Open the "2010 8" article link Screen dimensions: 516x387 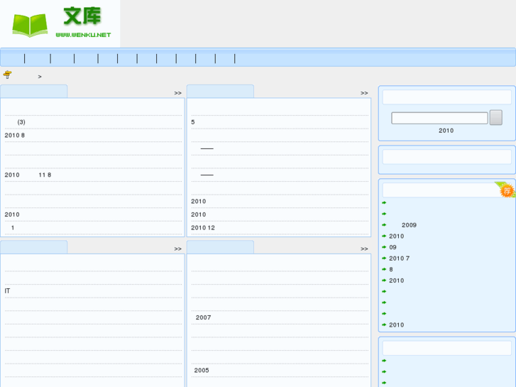(x=15, y=135)
